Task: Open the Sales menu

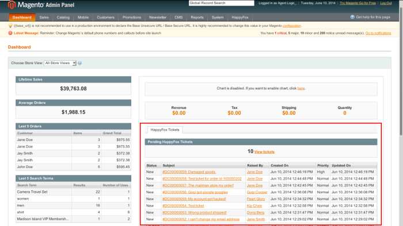Action: click(44, 17)
